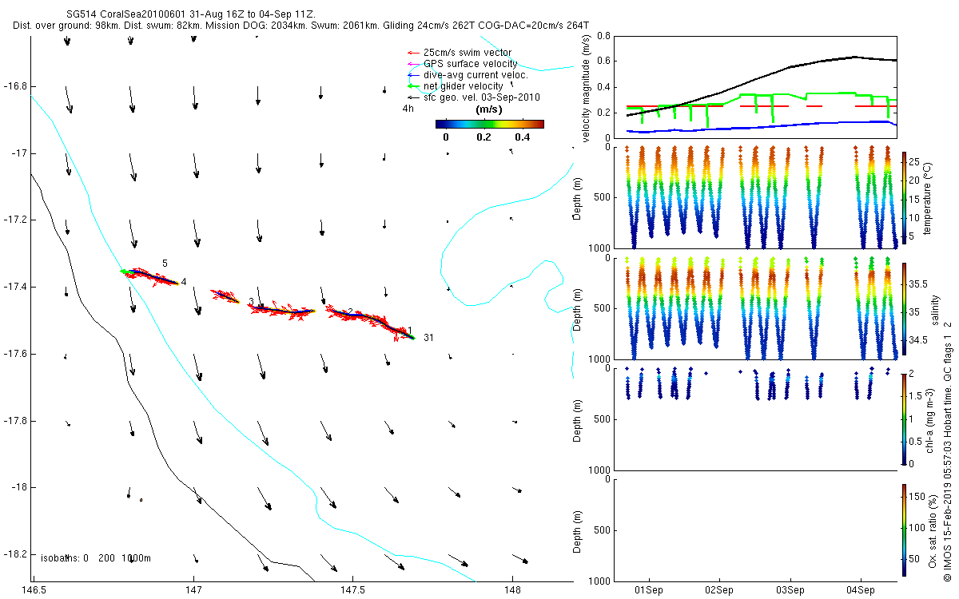The image size is (959, 599).
Task: Click the '148' longitude tick label
Action: pyautogui.click(x=512, y=589)
